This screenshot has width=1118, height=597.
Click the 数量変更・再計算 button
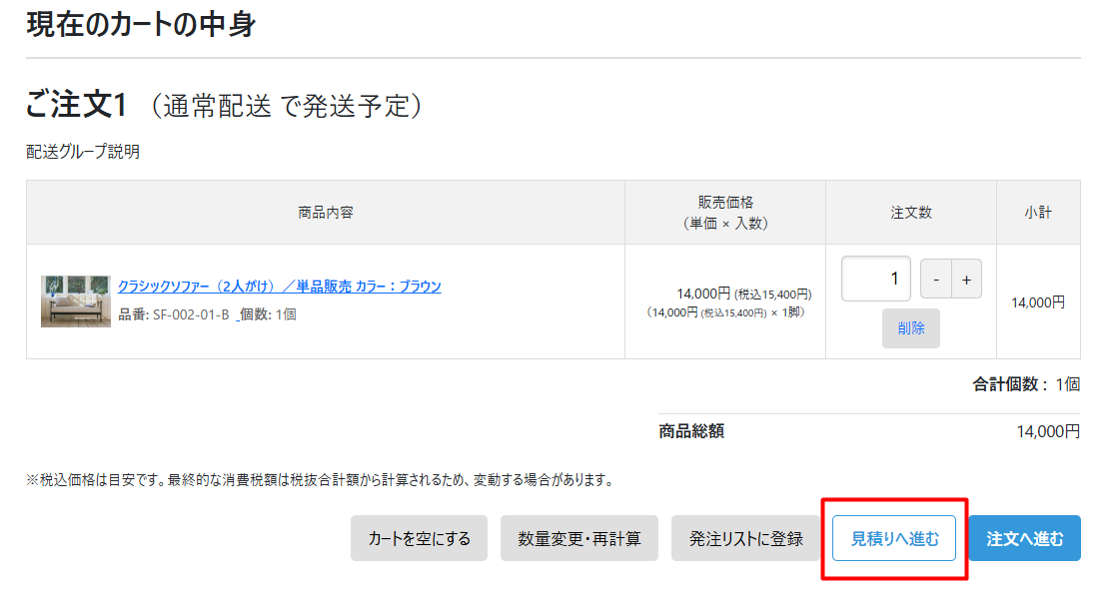[x=579, y=539]
